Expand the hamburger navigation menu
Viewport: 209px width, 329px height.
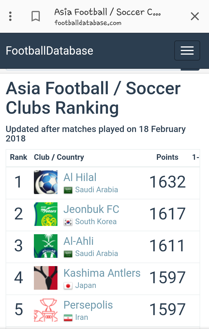pyautogui.click(x=187, y=51)
